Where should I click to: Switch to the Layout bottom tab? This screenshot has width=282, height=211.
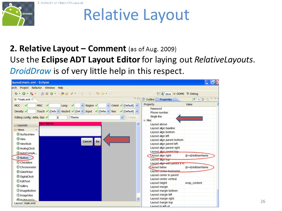[x=18, y=203]
